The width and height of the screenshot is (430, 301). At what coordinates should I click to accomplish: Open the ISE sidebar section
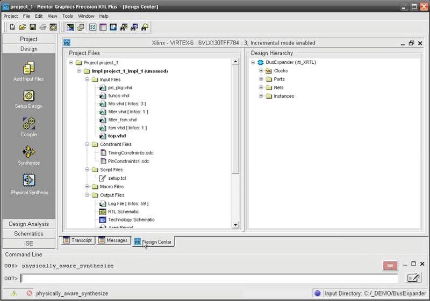point(29,243)
